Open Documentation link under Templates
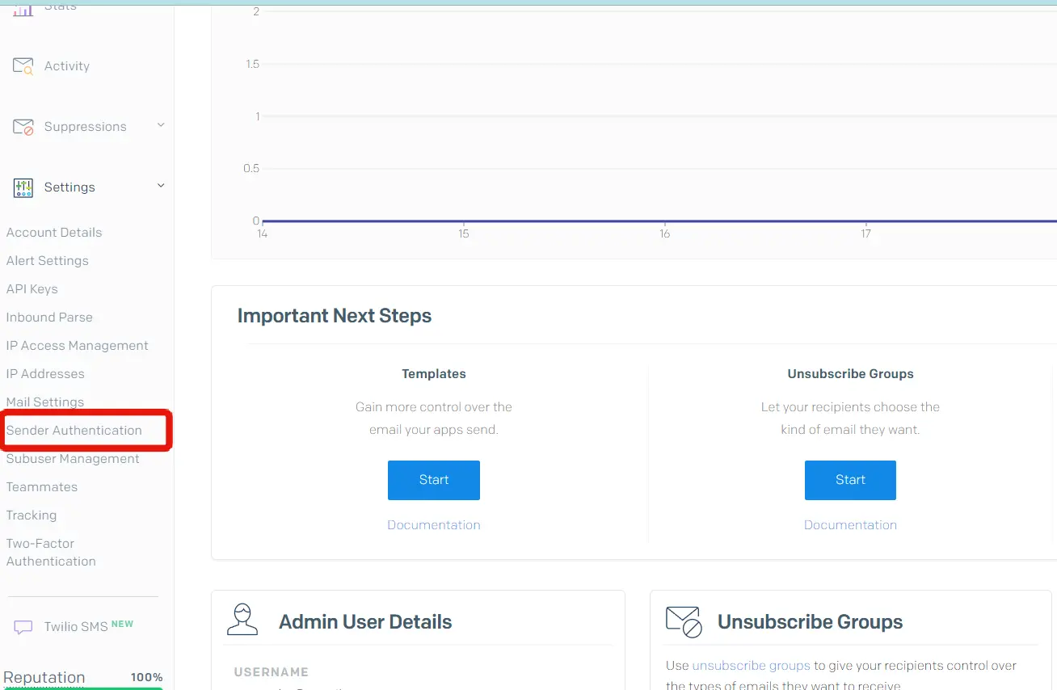This screenshot has width=1057, height=690. point(434,525)
